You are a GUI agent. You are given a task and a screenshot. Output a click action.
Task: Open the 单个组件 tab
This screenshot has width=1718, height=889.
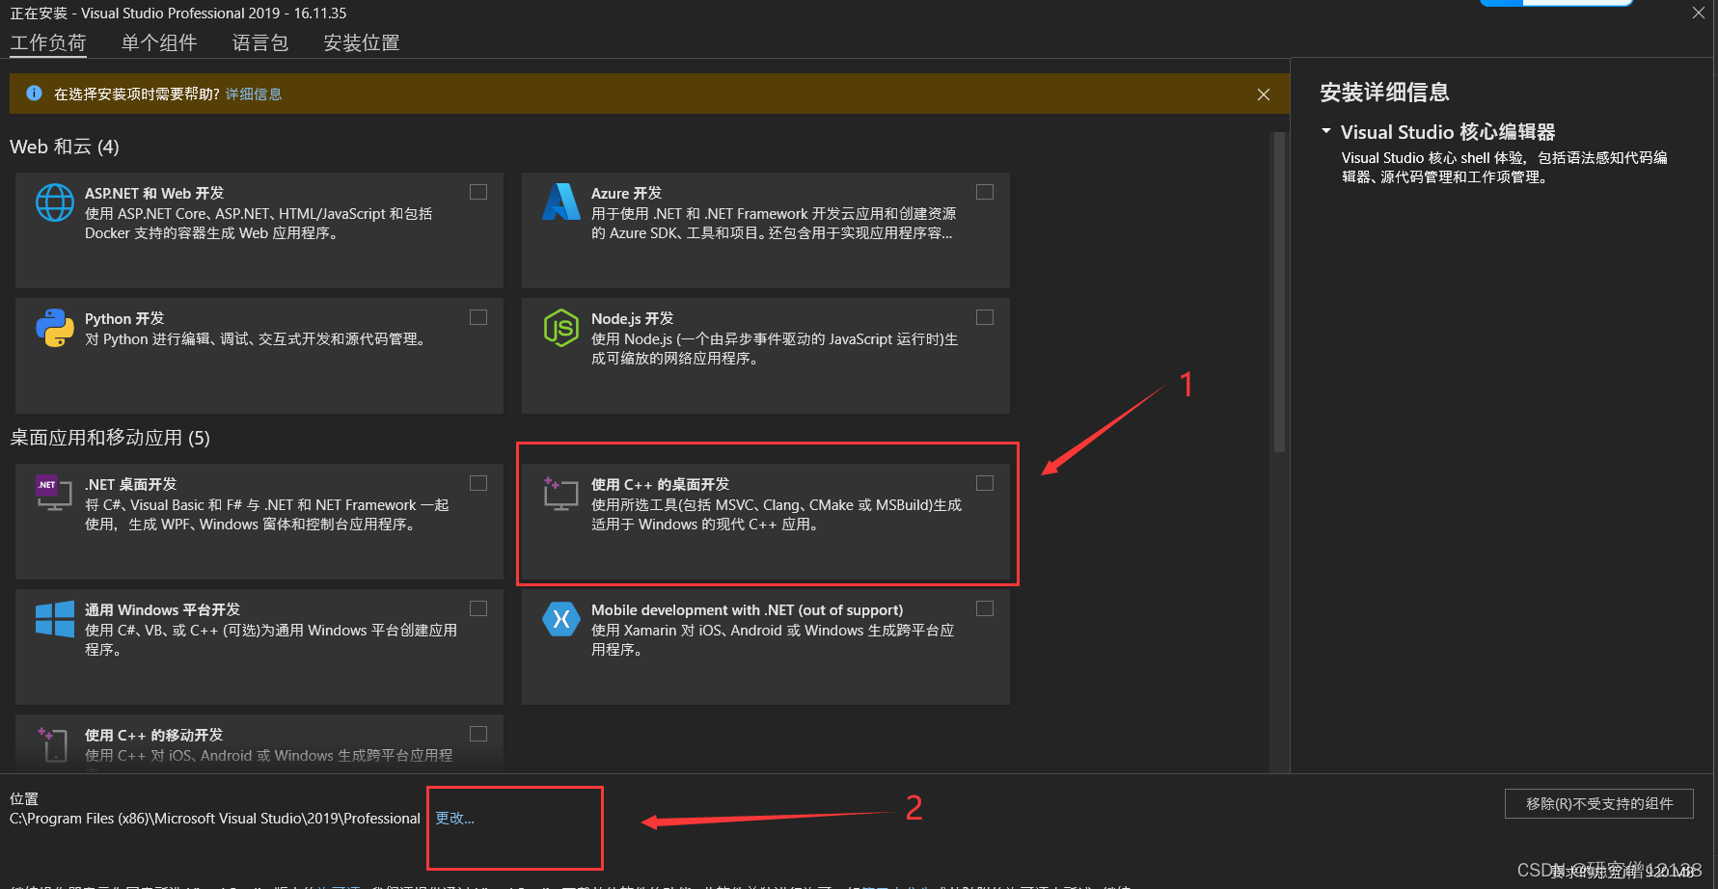[x=159, y=42]
